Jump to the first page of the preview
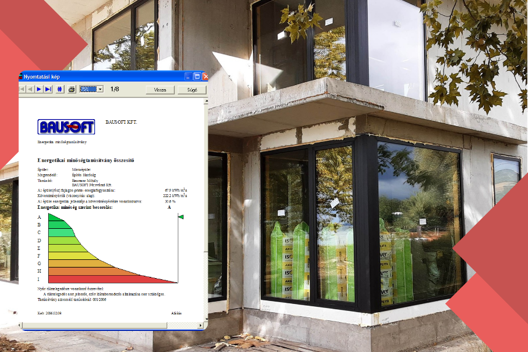This screenshot has width=528, height=352. pos(21,90)
